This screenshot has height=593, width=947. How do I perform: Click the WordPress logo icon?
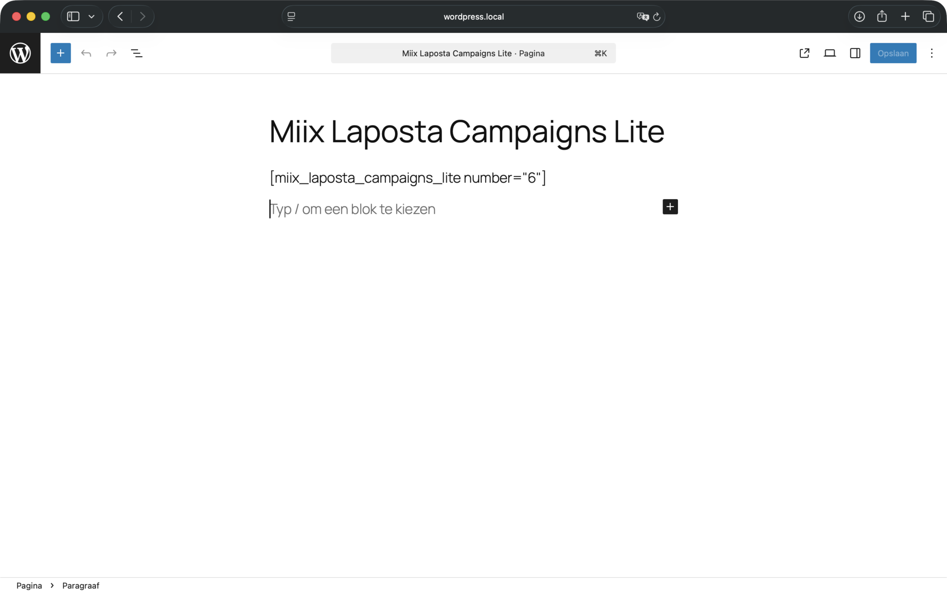point(20,53)
